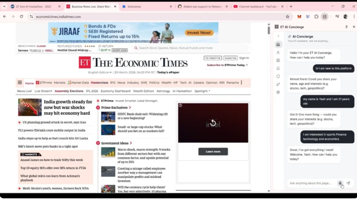The height and width of the screenshot is (202, 357).
Task: Open the Extensions puzzle-piece menu
Action: point(316,17)
